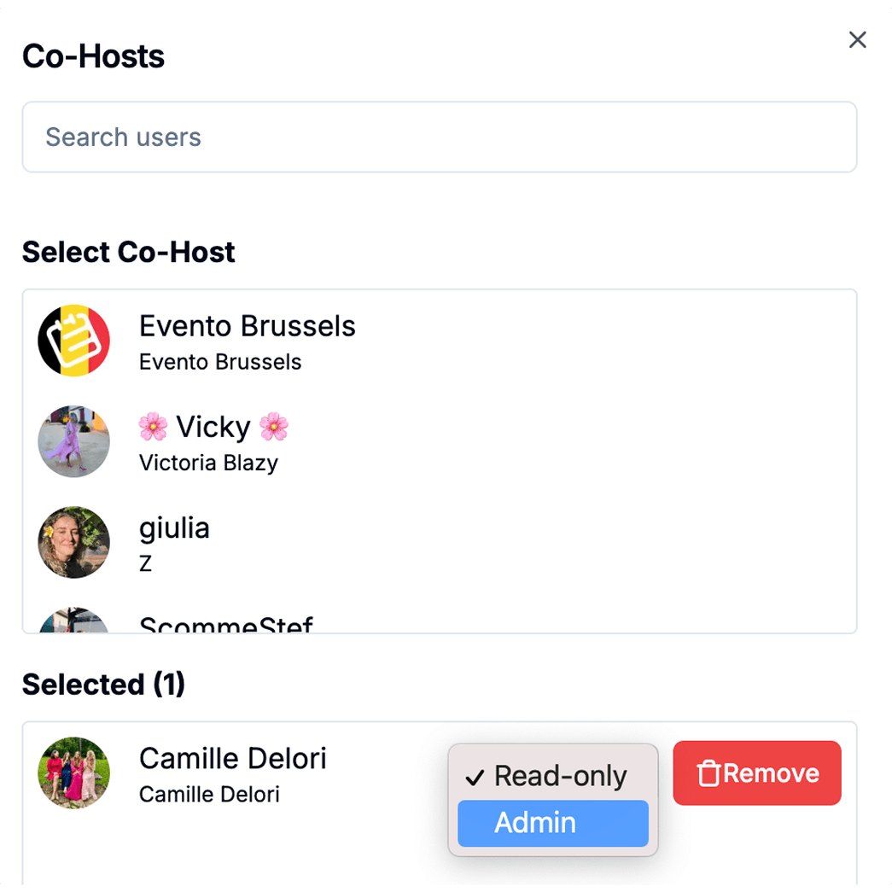Click the trash icon on Remove
The width and height of the screenshot is (892, 892).
click(x=708, y=773)
